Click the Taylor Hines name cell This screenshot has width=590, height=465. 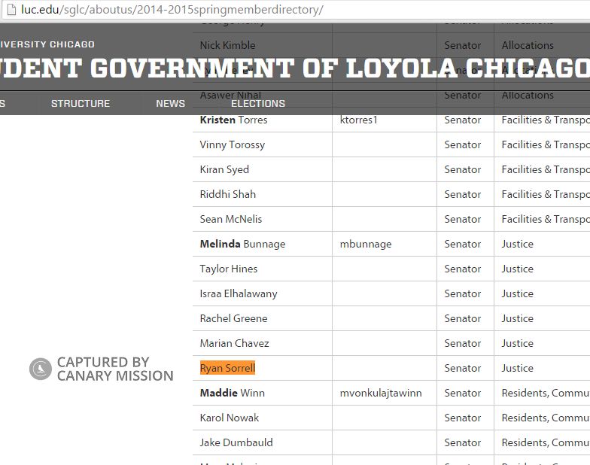229,269
